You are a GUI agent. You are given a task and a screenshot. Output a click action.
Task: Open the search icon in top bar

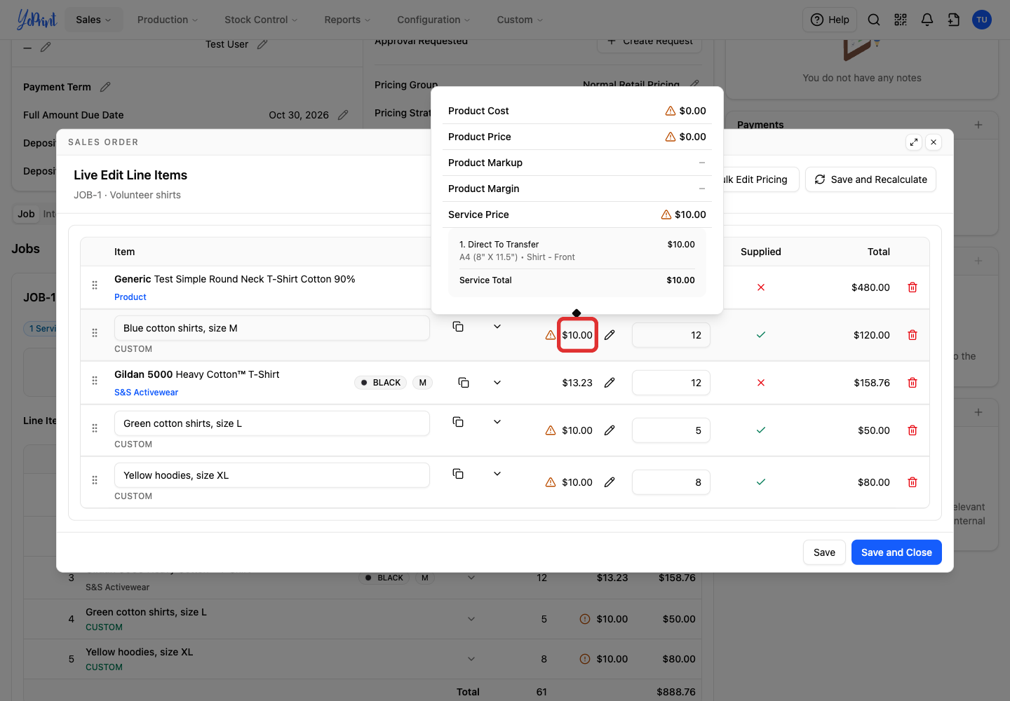(874, 20)
